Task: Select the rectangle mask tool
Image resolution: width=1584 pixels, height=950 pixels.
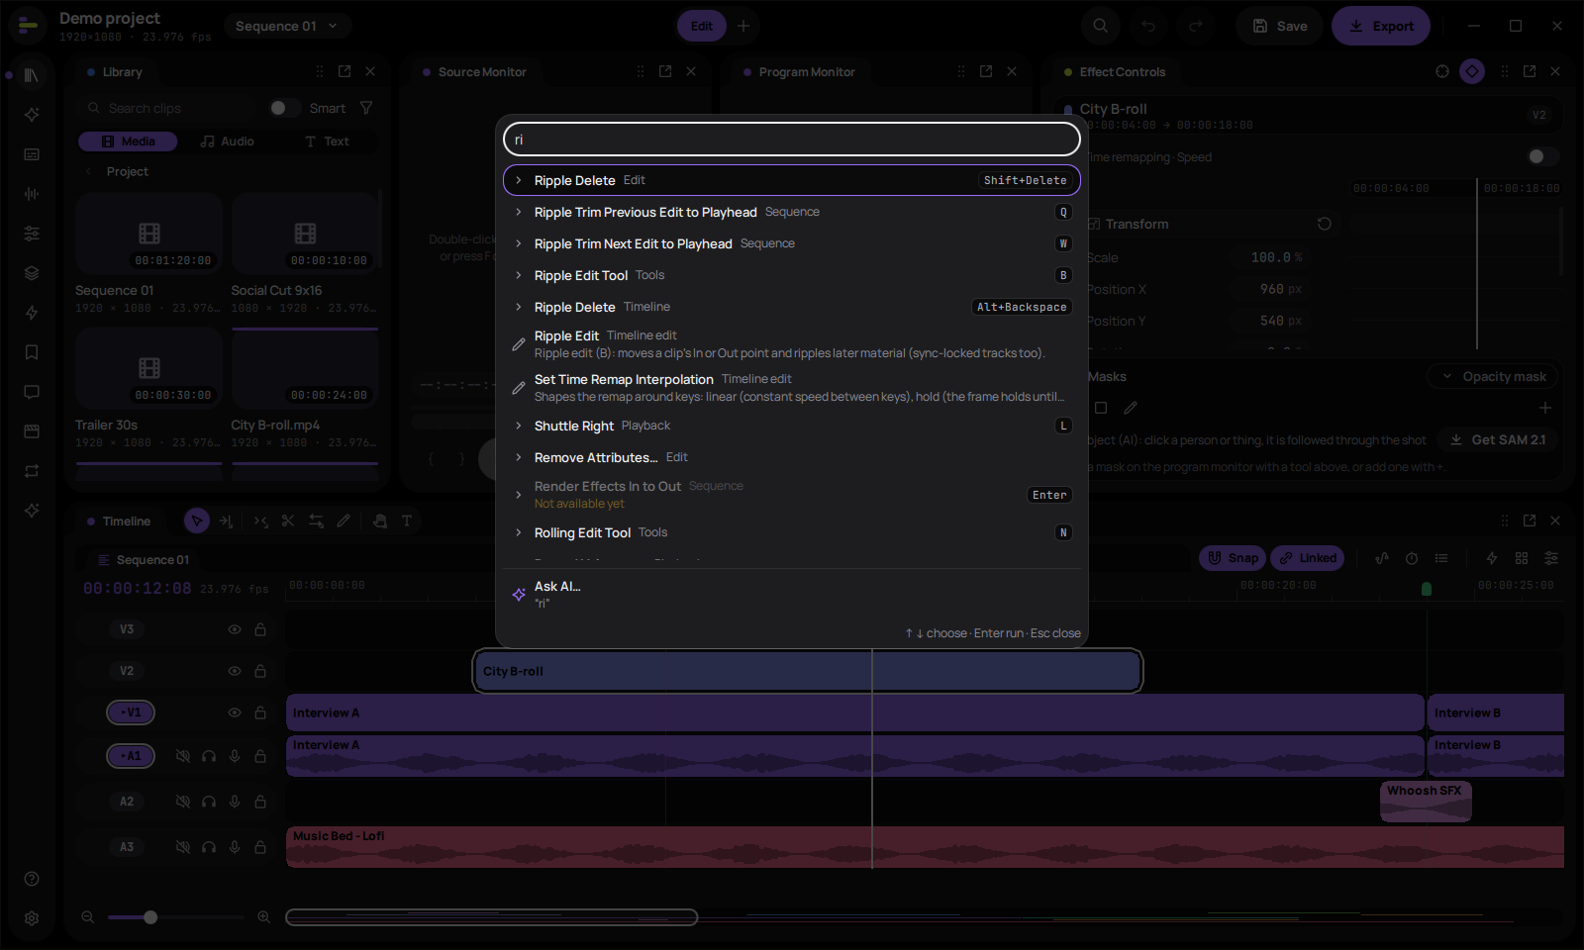Action: 1101,408
